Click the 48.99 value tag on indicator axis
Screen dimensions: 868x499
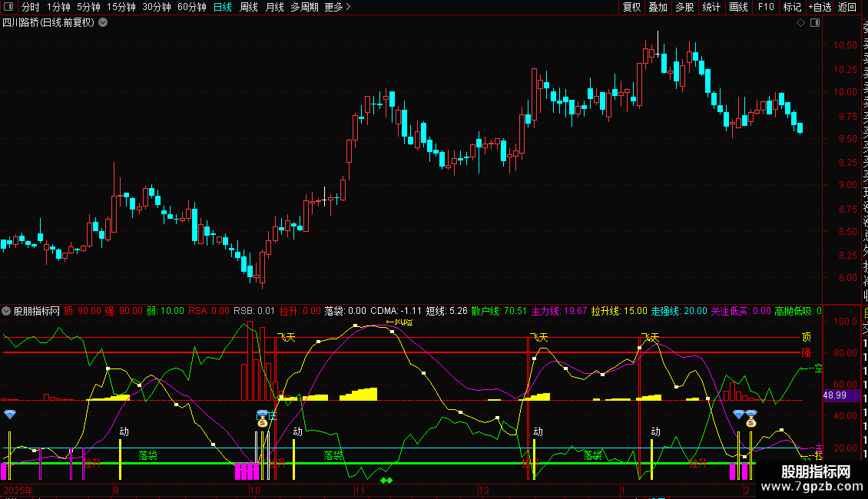(x=841, y=395)
